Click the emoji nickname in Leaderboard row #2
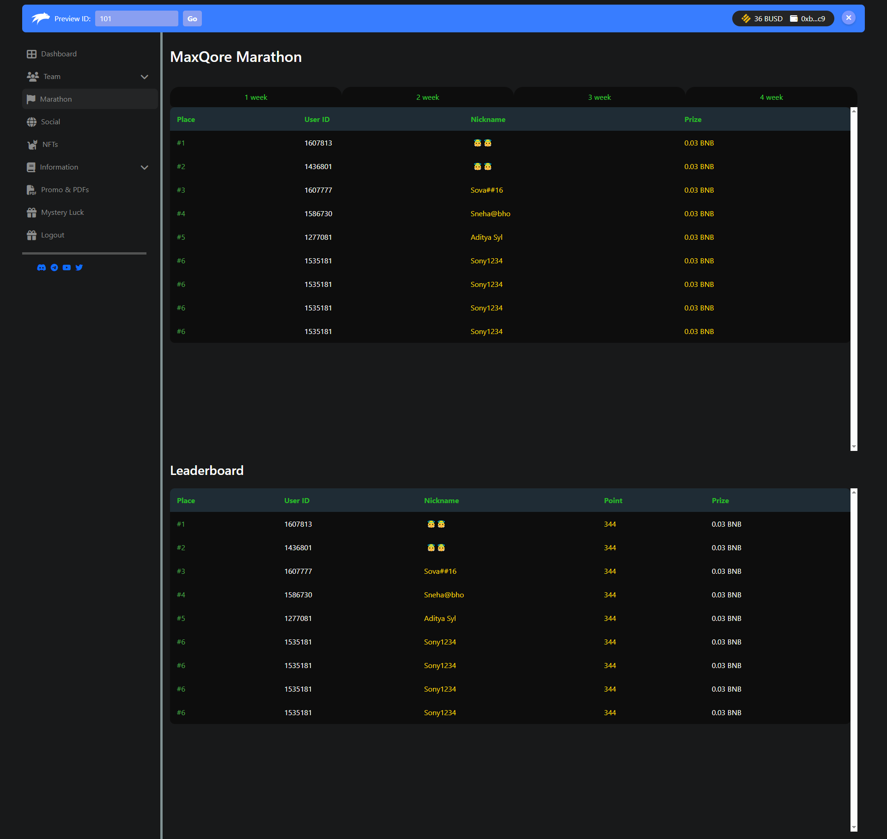The width and height of the screenshot is (887, 839). (x=436, y=548)
